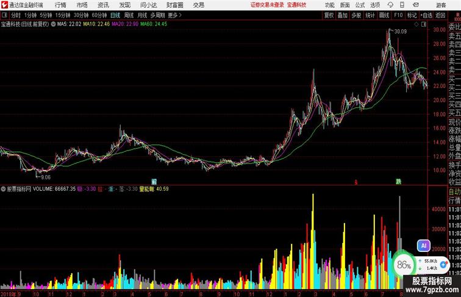
Task: Click +自选 to add to watchlist
Action: click(x=426, y=15)
